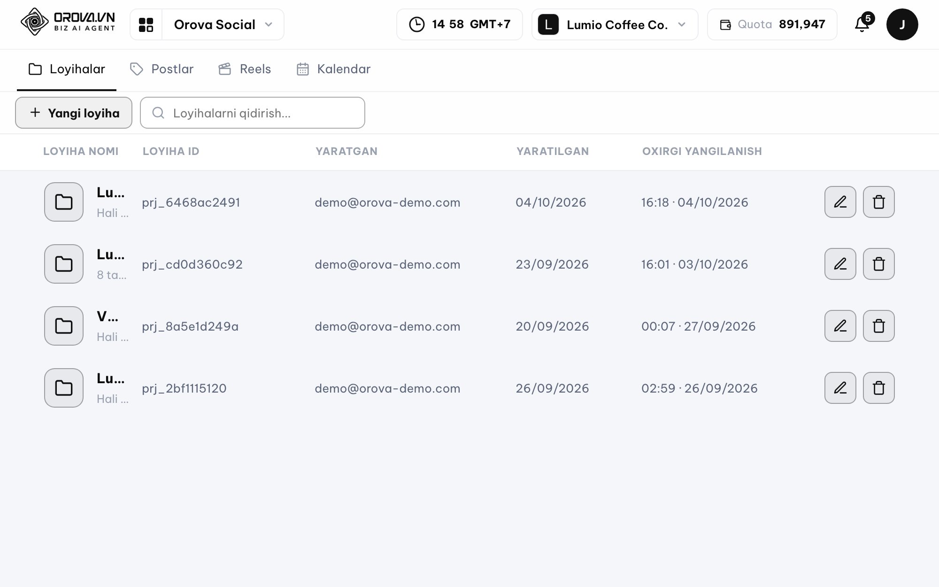Viewport: 939px width, 587px height.
Task: Open the 14 58 GMT+7 timezone selector
Action: point(460,24)
